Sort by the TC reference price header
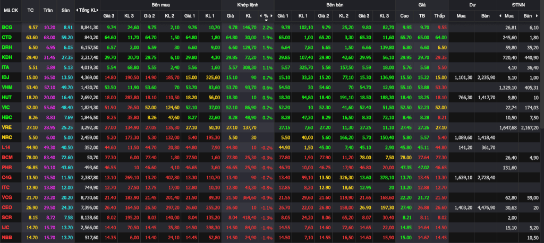Image resolution: width=544 pixels, height=243 pixels. tap(30, 10)
